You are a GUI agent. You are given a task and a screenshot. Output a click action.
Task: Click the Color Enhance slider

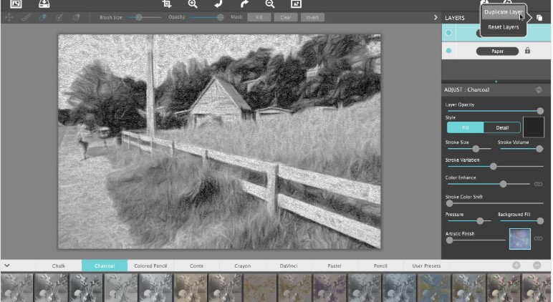(489, 184)
